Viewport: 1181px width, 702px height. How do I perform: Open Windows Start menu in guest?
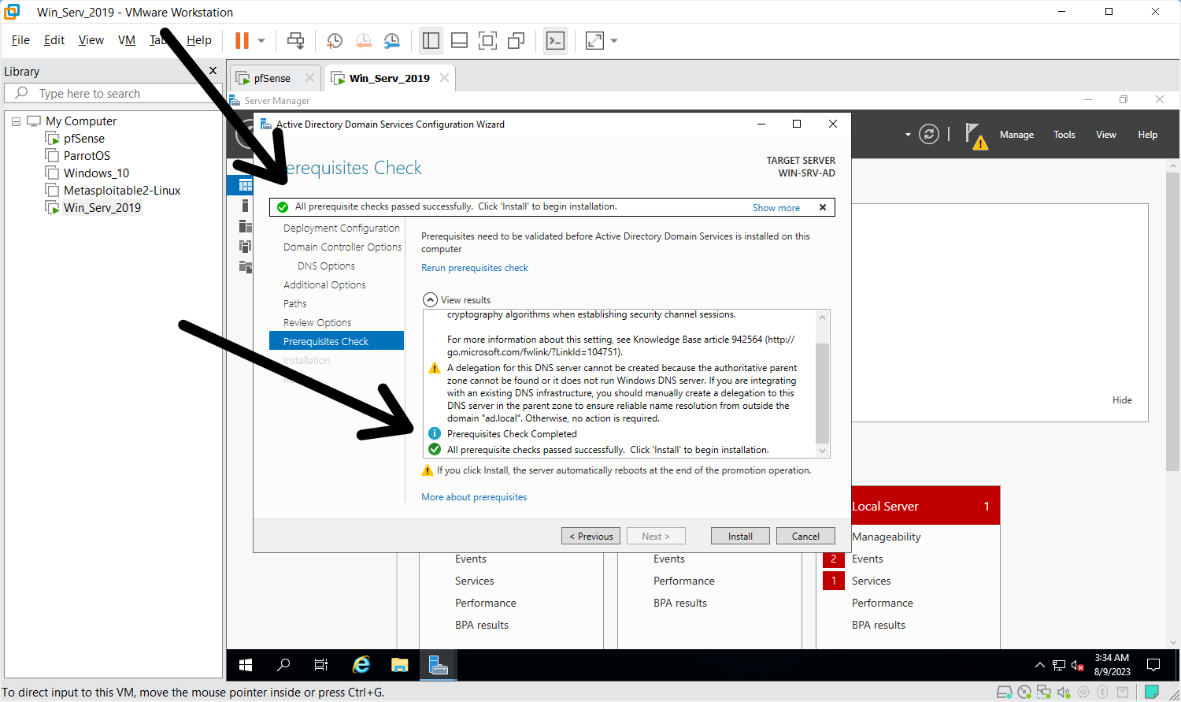[x=246, y=666]
